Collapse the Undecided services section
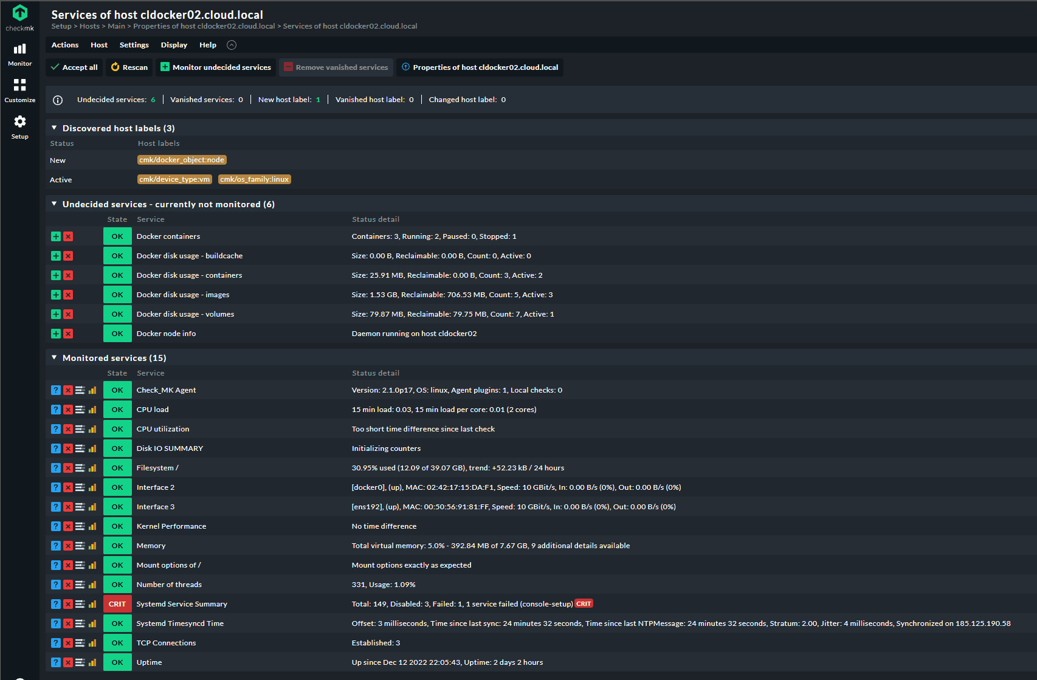Image resolution: width=1037 pixels, height=680 pixels. [x=54, y=204]
